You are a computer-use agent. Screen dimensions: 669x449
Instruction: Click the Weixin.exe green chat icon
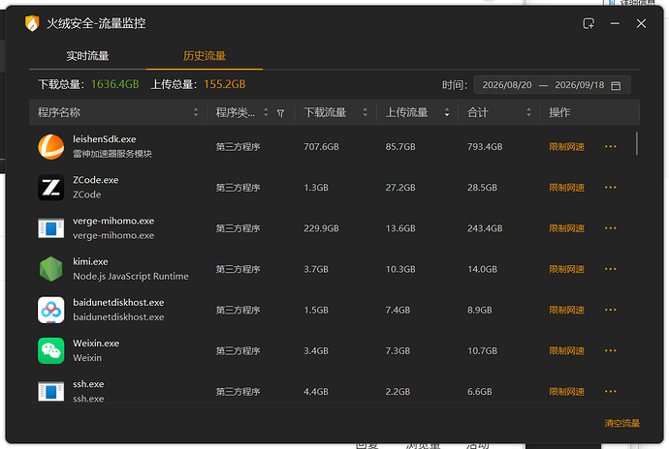tap(50, 351)
